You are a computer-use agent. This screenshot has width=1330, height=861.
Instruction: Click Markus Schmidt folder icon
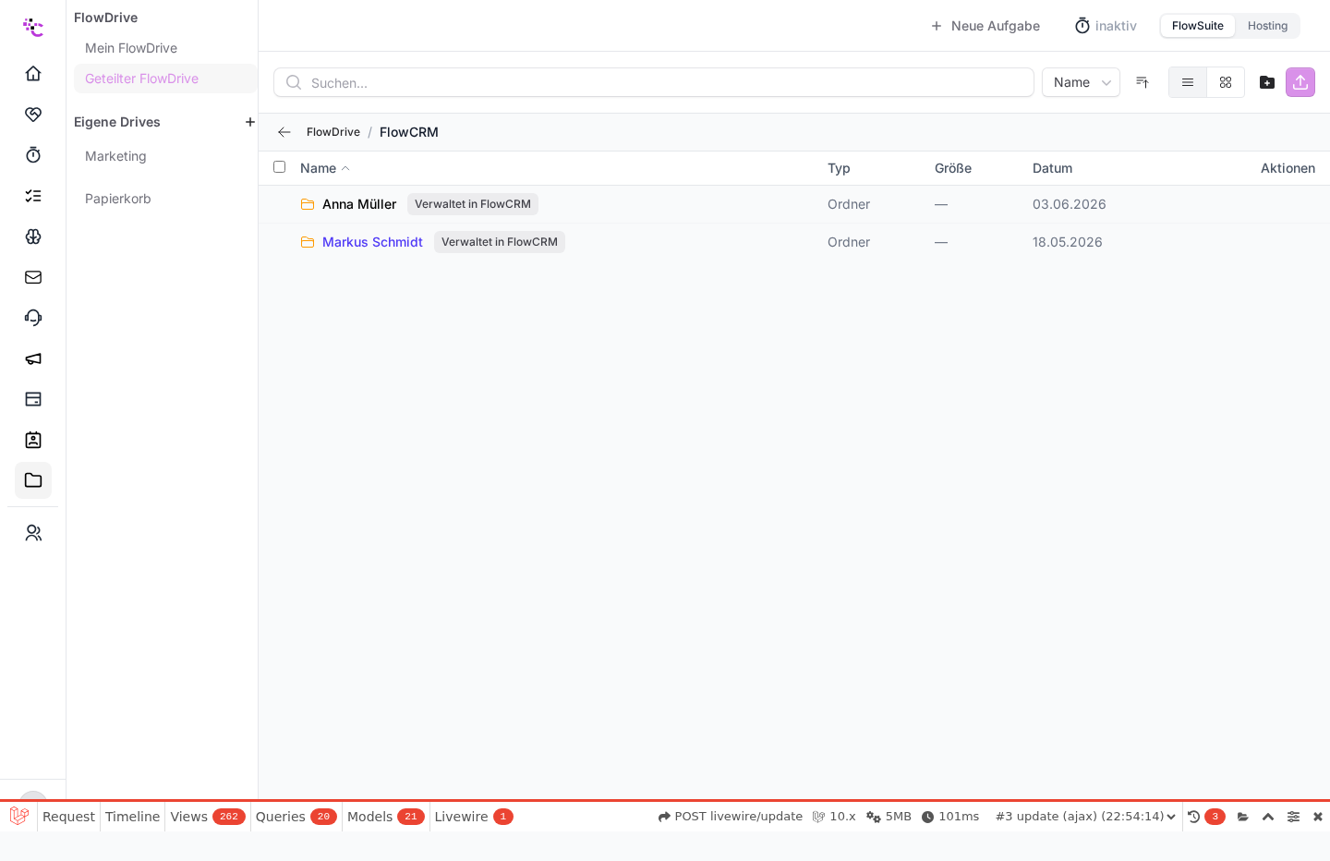click(308, 242)
